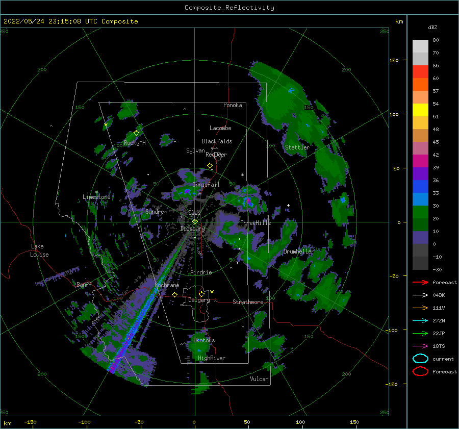Select the Airdrie label

coord(201,272)
